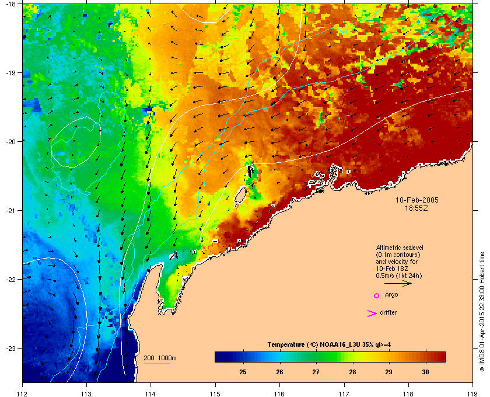Viewport: 490px width, 397px height.
Task: Click the '28' colorbar tick label
Action: click(352, 372)
